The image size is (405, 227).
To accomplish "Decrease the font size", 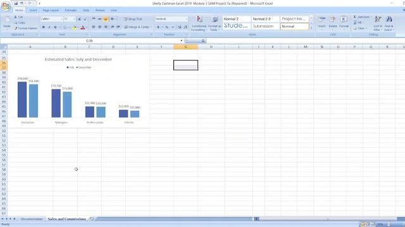I will [x=85, y=19].
